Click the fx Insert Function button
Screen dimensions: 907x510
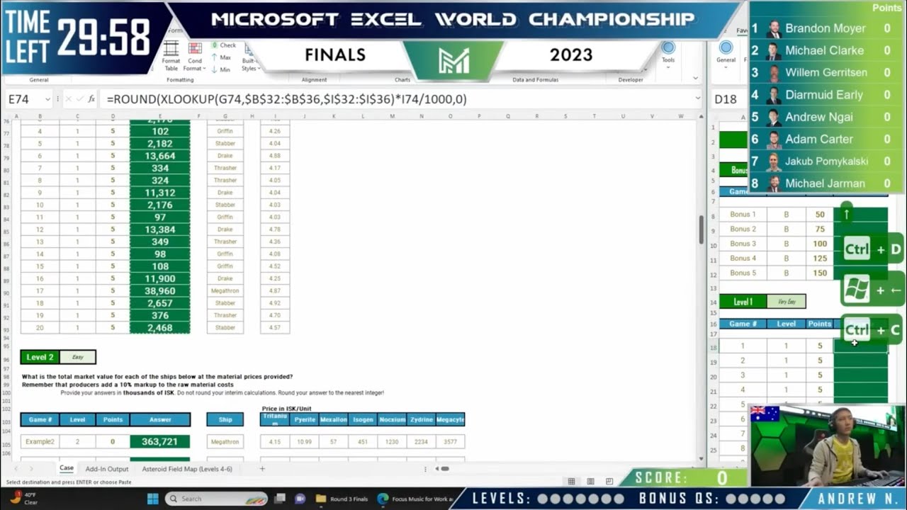tap(91, 100)
